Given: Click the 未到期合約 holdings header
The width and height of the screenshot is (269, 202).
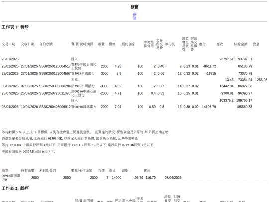Looking at the screenshot, I should coord(47,170).
